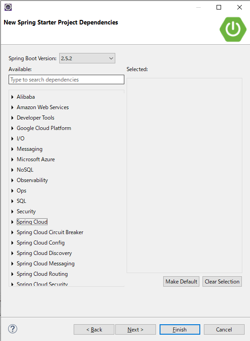Select the Messaging label

pos(29,149)
